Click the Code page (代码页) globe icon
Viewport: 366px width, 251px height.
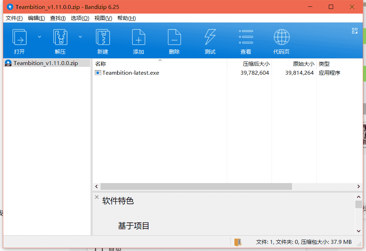[x=282, y=37]
